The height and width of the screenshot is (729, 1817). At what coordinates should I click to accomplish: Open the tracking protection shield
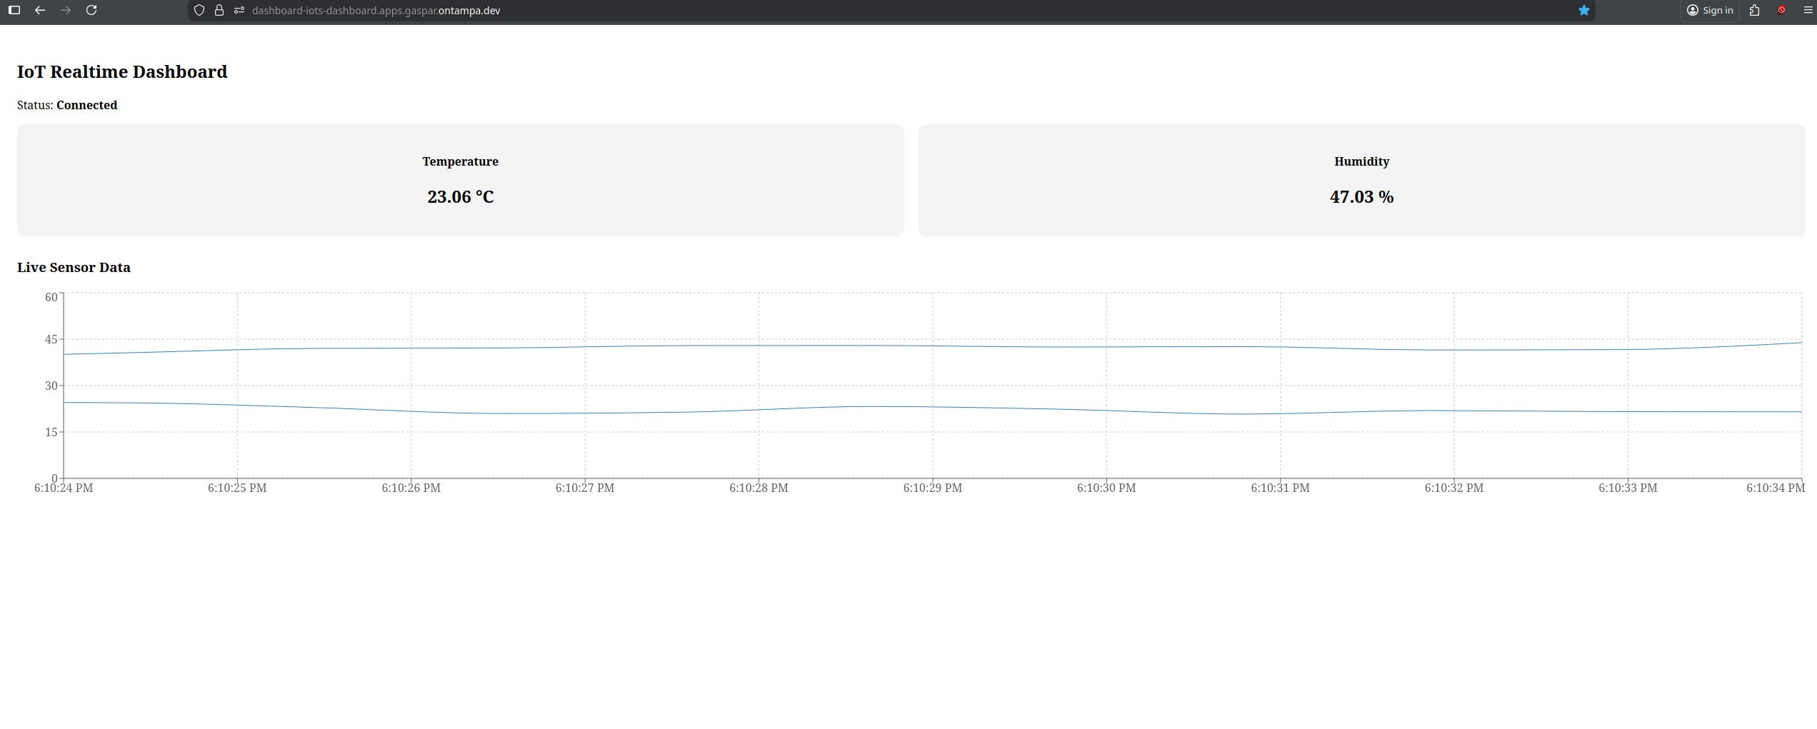click(199, 10)
